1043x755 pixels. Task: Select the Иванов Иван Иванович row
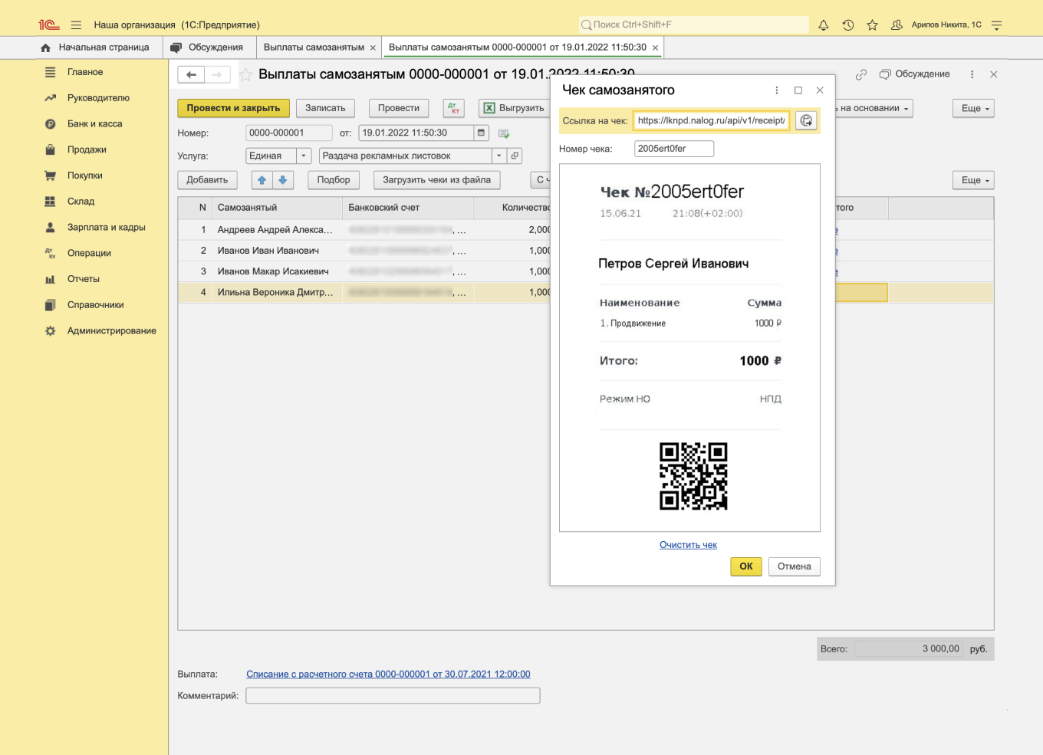click(268, 251)
